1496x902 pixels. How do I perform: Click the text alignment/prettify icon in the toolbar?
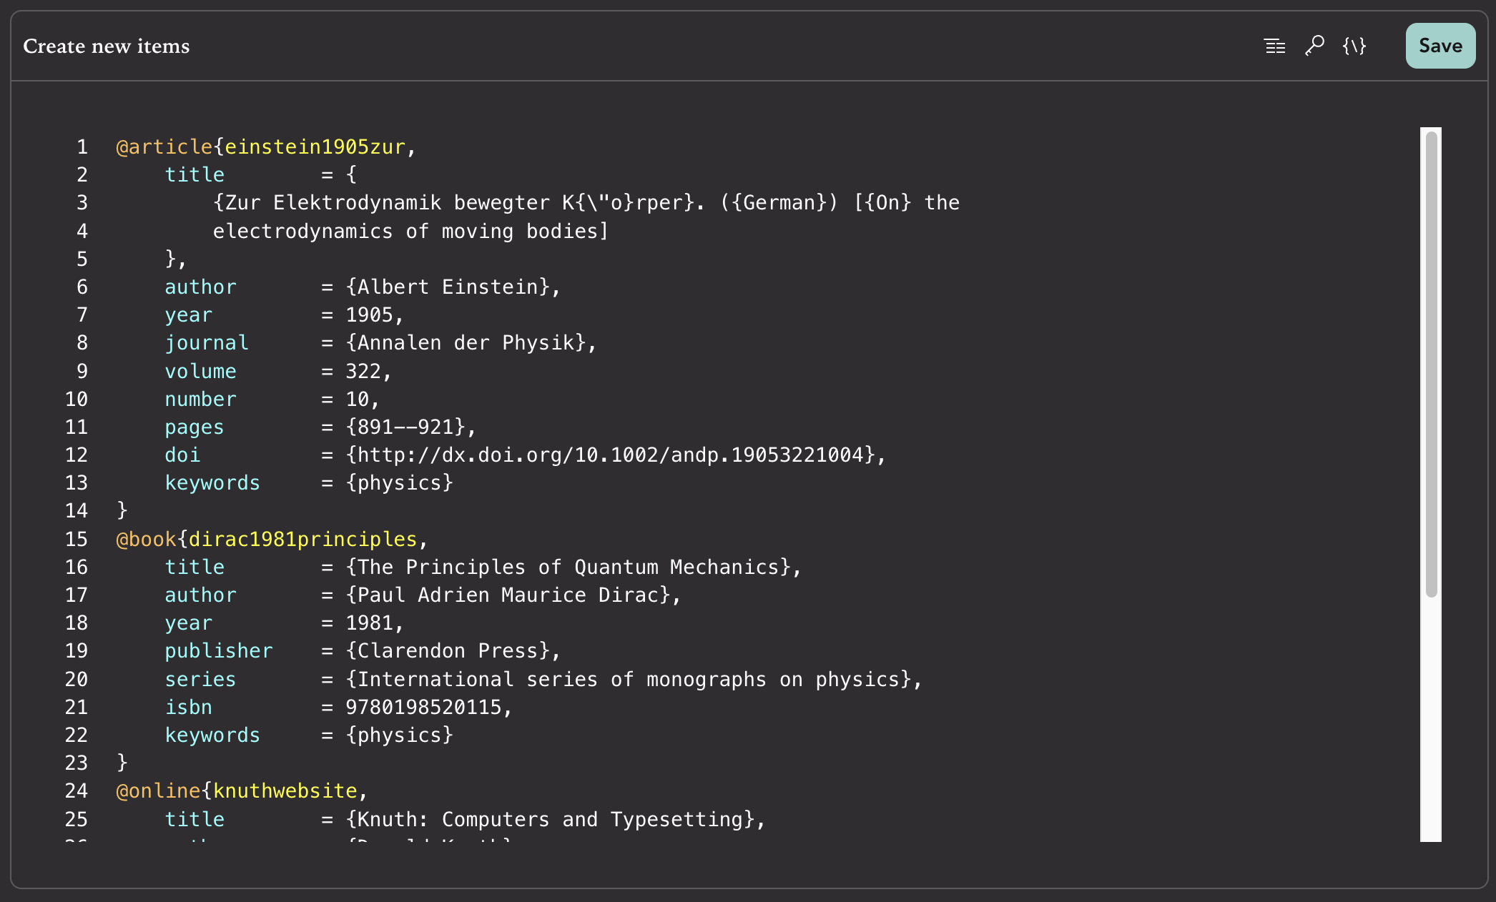pyautogui.click(x=1275, y=46)
